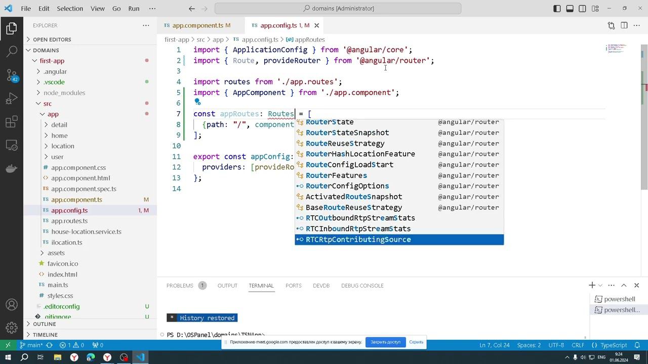The height and width of the screenshot is (364, 648).
Task: Open Explorer Views and More Actions ellipsis
Action: [x=146, y=25]
